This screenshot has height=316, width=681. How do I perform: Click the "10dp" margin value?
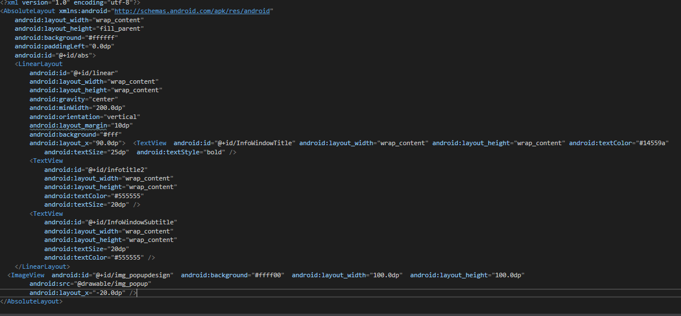coord(122,126)
